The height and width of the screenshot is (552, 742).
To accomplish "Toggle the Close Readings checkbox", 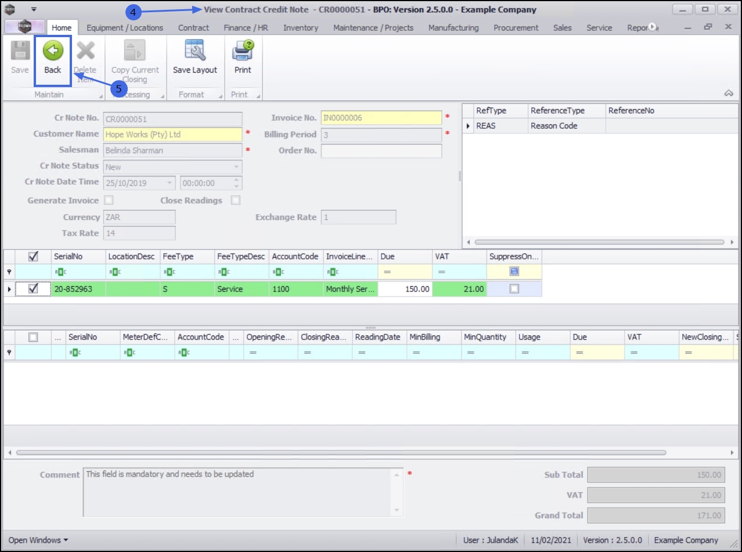I will click(x=236, y=200).
